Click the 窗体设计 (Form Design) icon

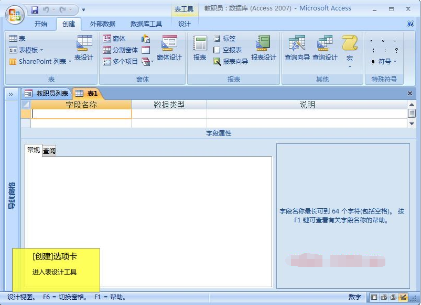tap(169, 48)
